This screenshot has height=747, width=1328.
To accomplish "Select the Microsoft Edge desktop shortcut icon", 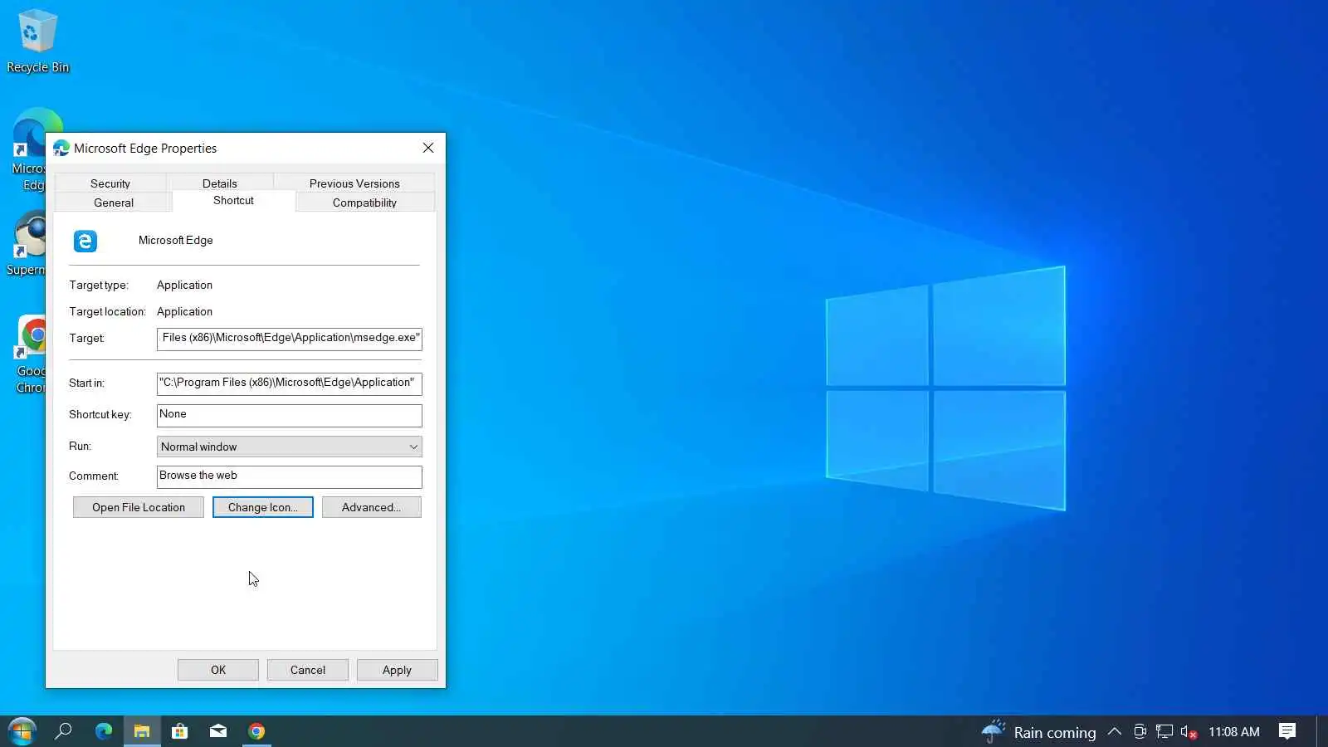I will point(28,149).
